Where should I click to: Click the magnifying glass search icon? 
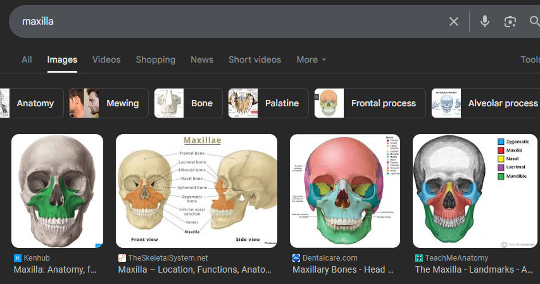pyautogui.click(x=534, y=22)
